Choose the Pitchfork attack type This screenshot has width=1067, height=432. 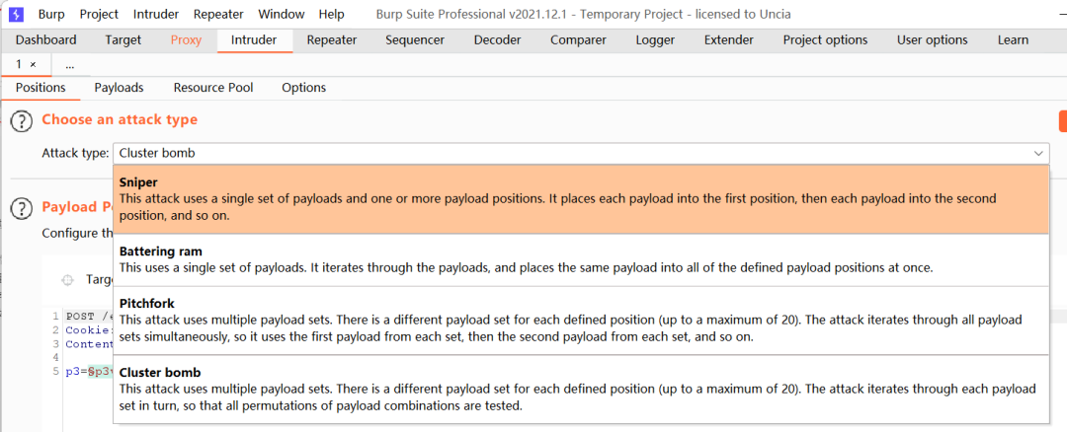coord(581,321)
